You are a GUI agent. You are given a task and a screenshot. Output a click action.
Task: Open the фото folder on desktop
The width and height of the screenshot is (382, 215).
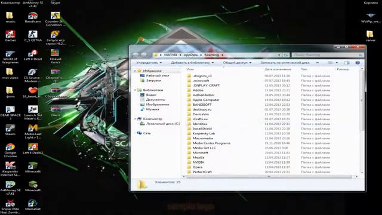click(x=10, y=93)
